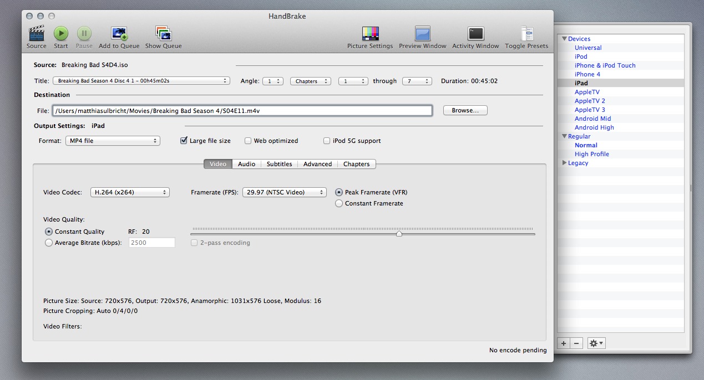Open the Title dropdown for Breaking Bad disc
Screen dimensions: 704x380
coord(141,81)
